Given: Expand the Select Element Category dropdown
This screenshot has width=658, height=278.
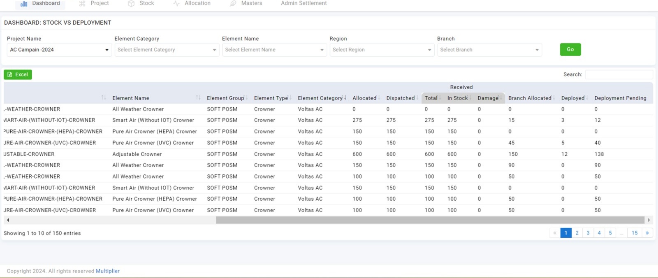Looking at the screenshot, I should click(167, 50).
